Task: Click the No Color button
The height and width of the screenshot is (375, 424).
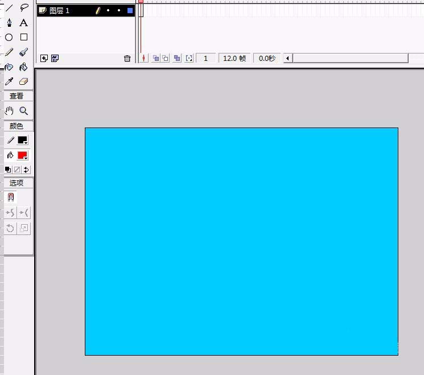Action: pyautogui.click(x=17, y=170)
